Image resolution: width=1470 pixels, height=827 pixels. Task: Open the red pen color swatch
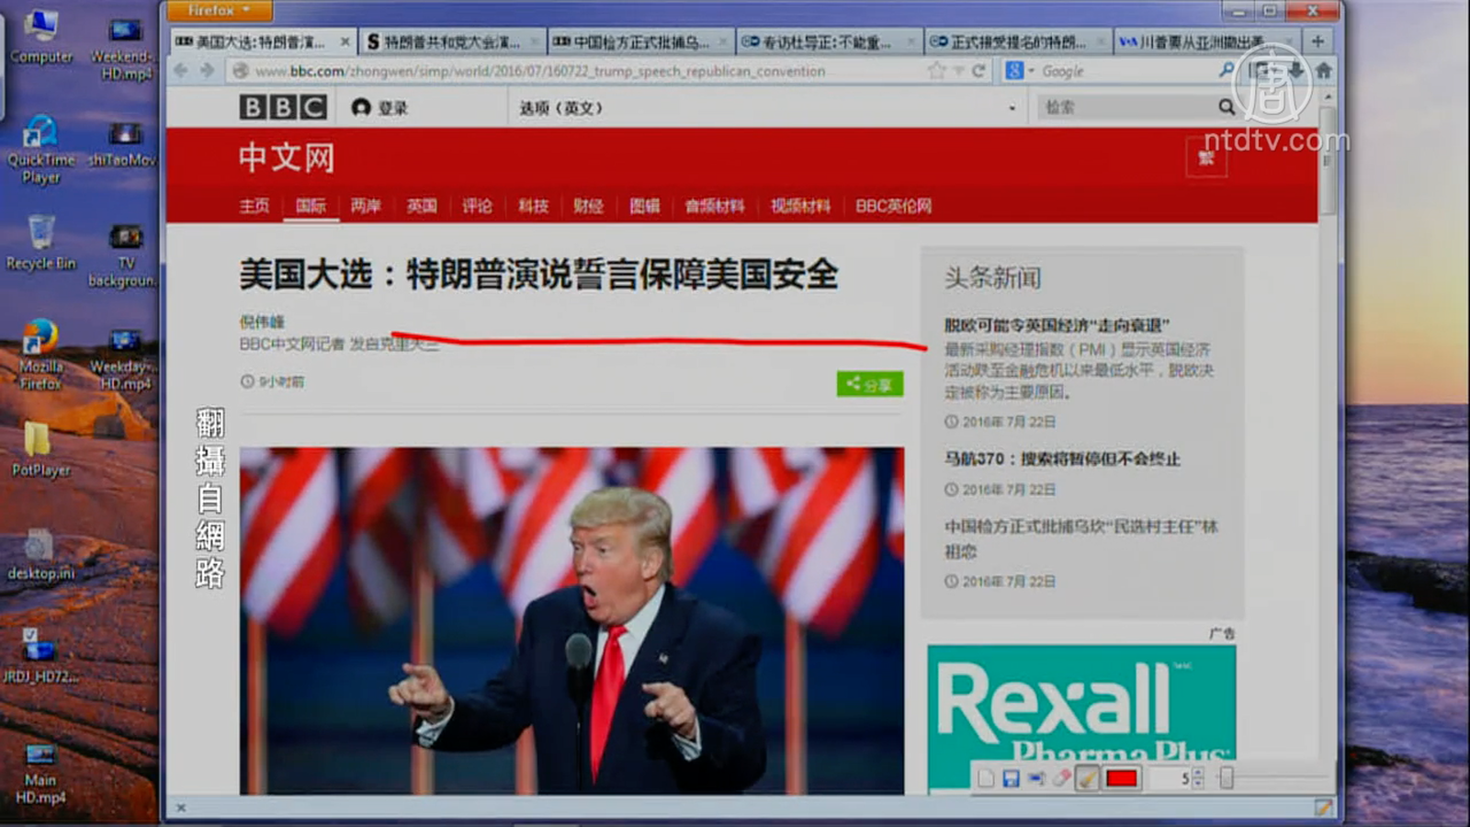1122,779
